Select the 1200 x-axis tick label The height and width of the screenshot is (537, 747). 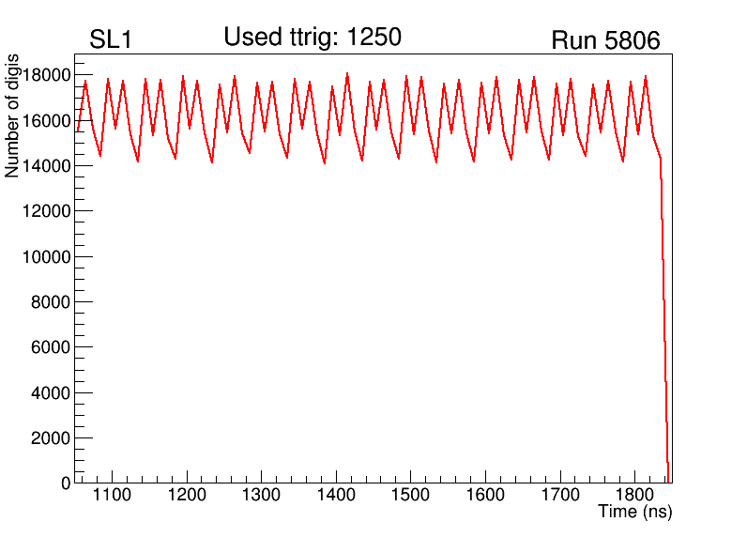tap(187, 497)
